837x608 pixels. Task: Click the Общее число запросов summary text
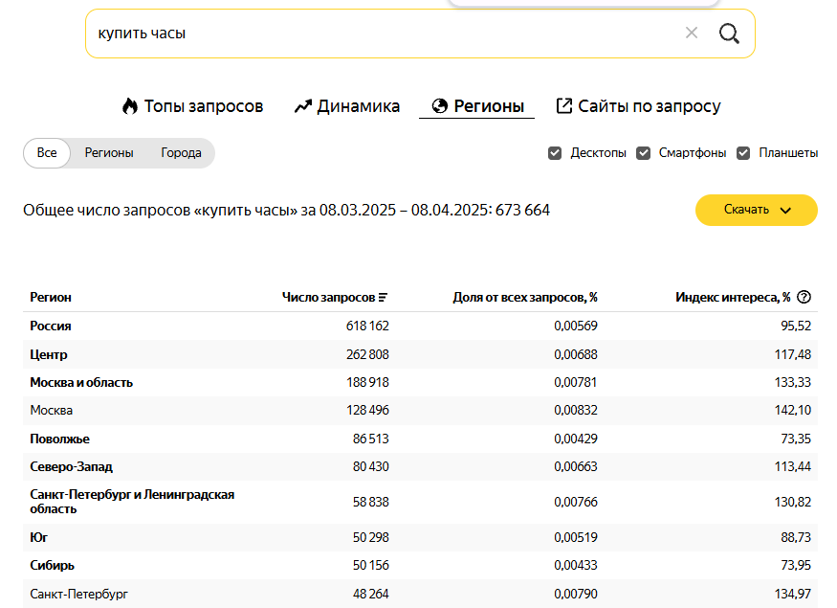pyautogui.click(x=286, y=210)
